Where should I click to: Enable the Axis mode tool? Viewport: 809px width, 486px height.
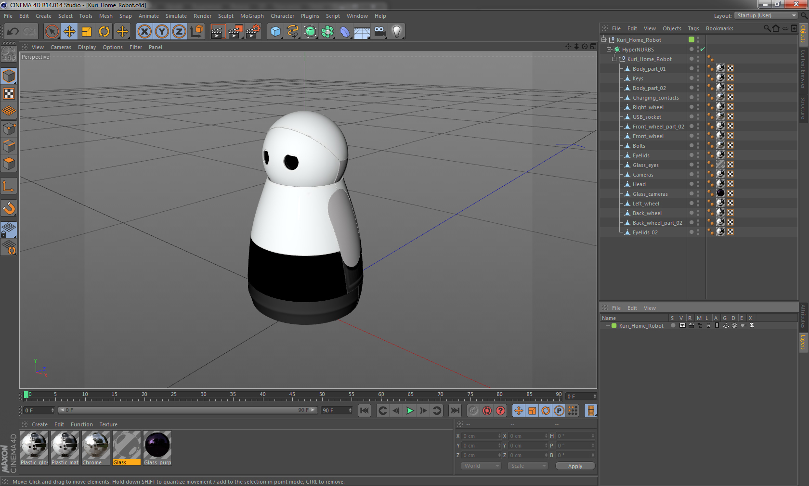coord(9,186)
